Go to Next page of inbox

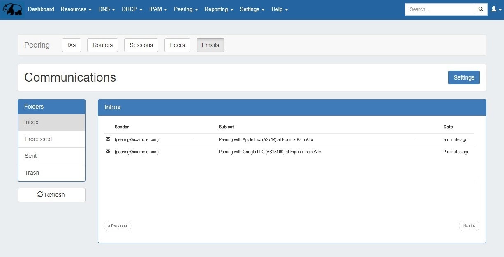pos(469,226)
